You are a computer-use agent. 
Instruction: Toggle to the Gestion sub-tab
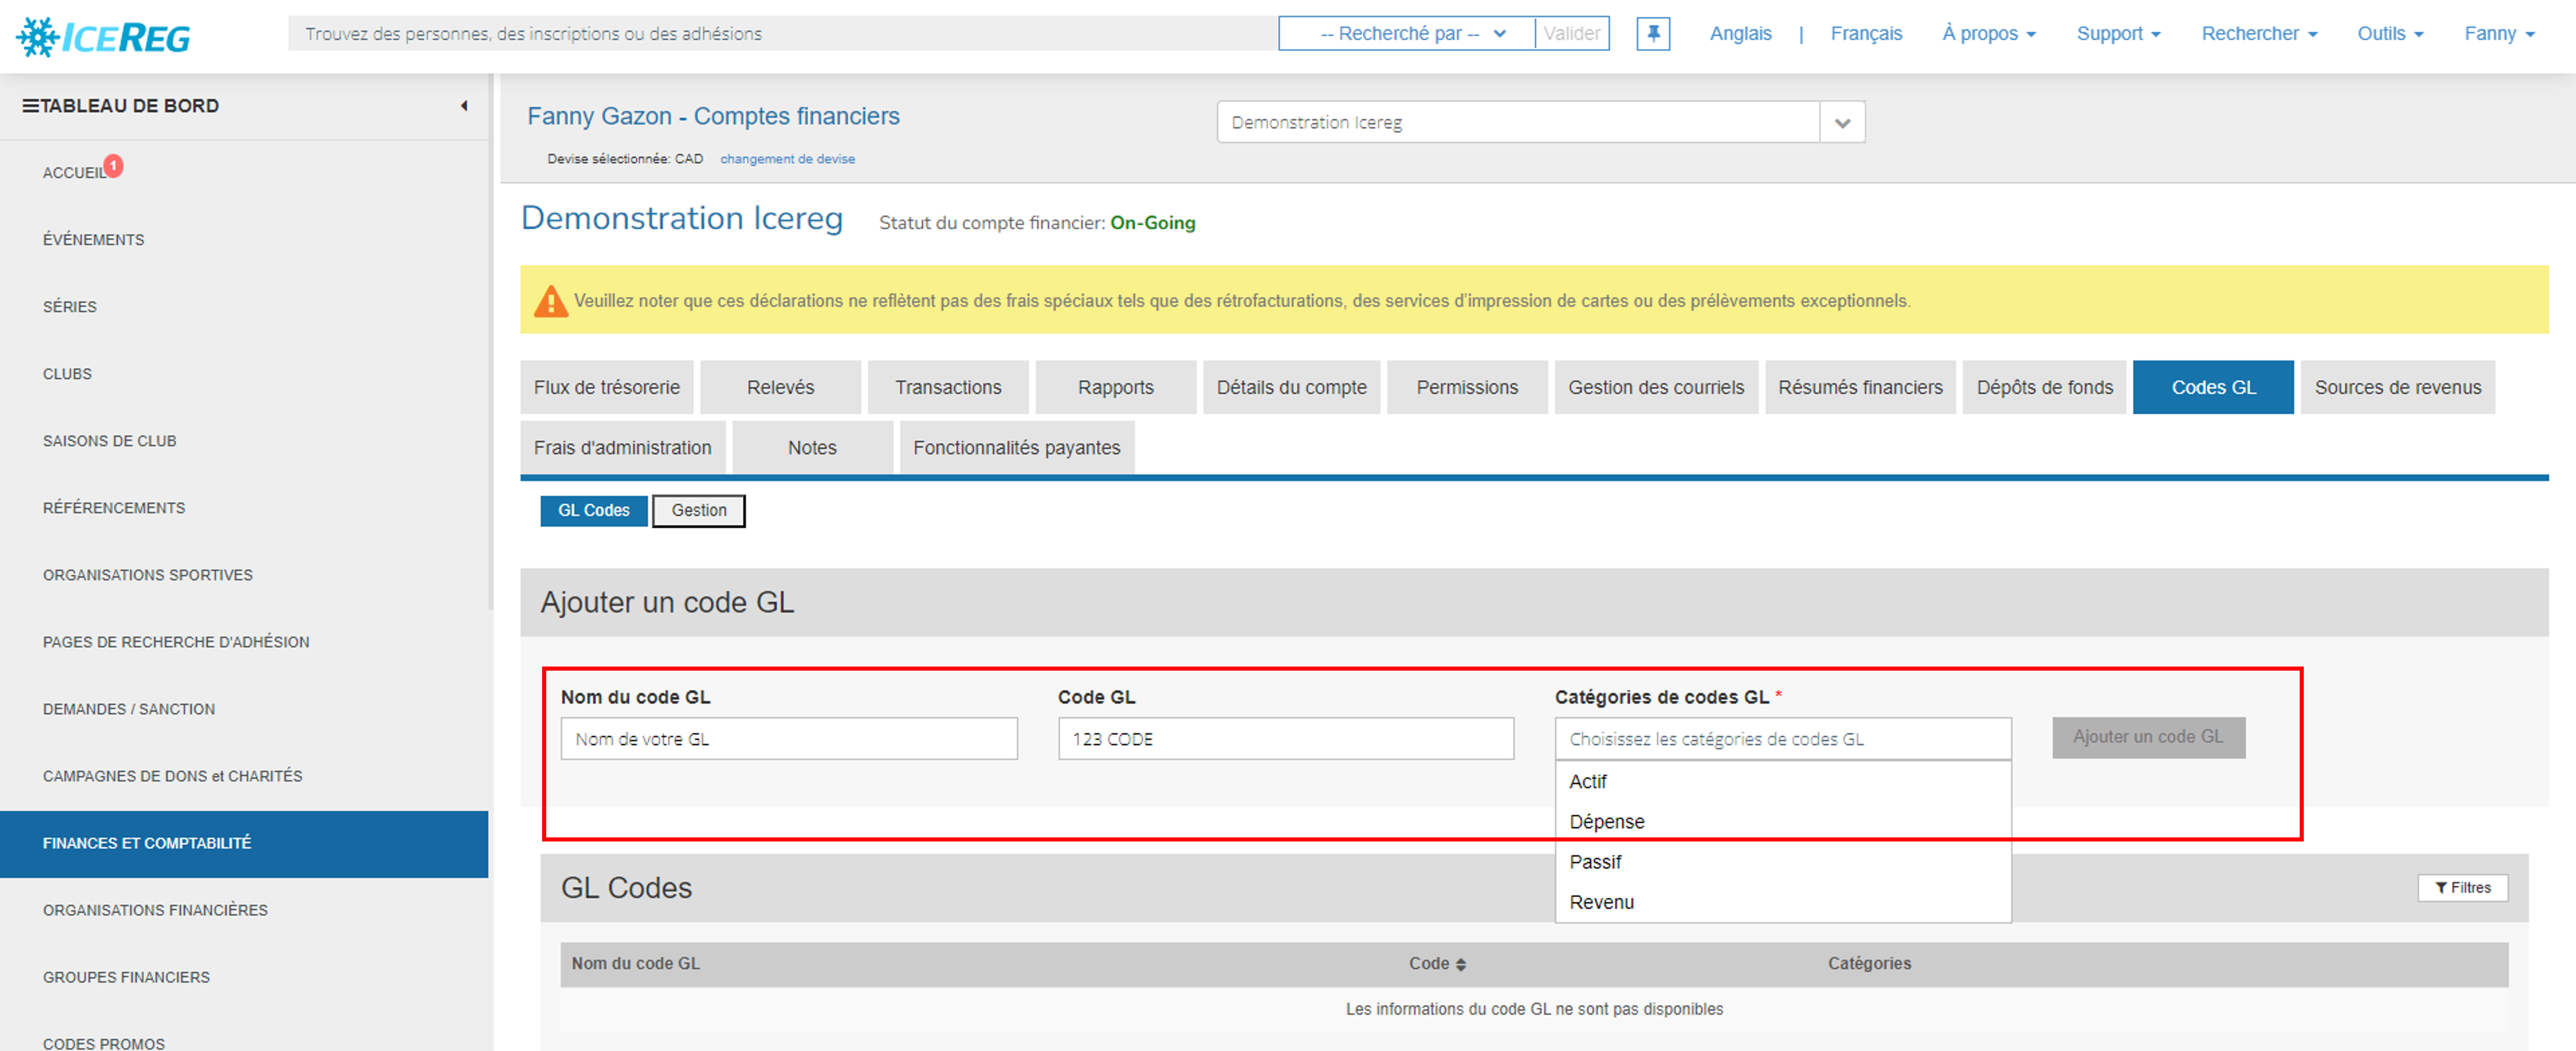tap(698, 510)
